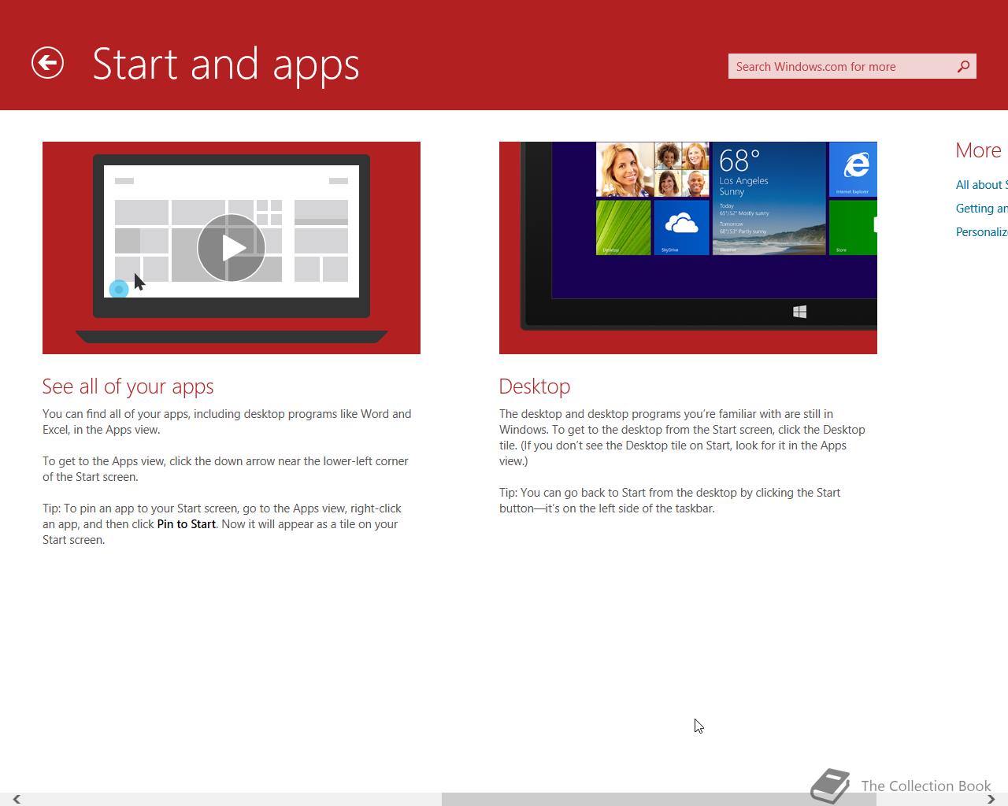
Task: Open the Getting around link
Action: [981, 209]
